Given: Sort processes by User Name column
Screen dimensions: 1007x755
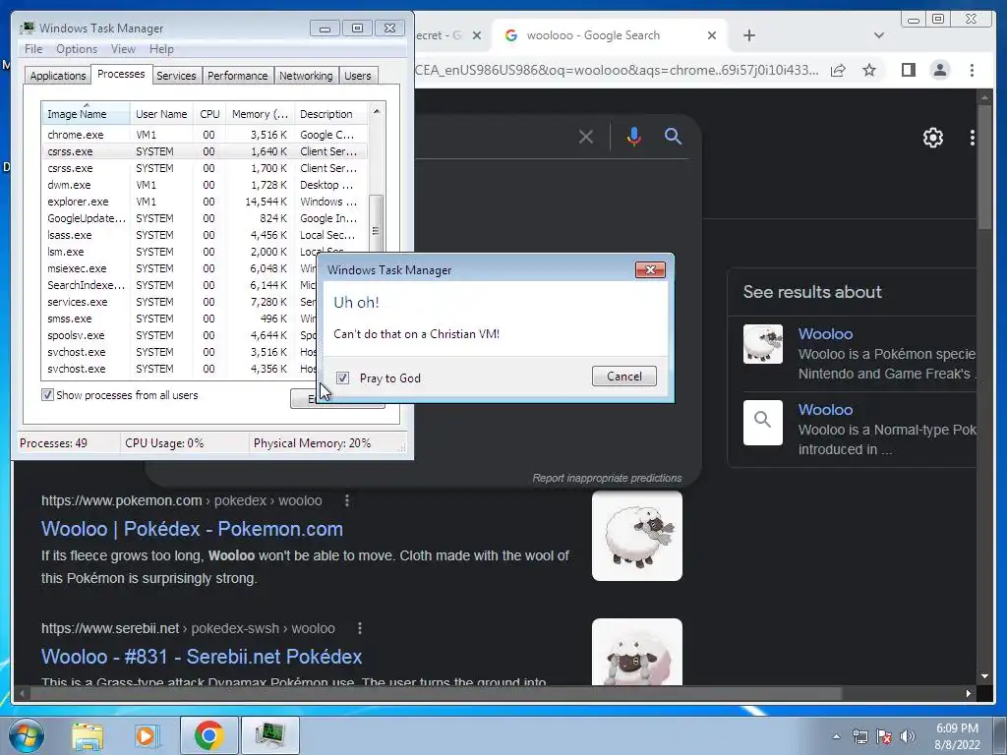Looking at the screenshot, I should [162, 114].
